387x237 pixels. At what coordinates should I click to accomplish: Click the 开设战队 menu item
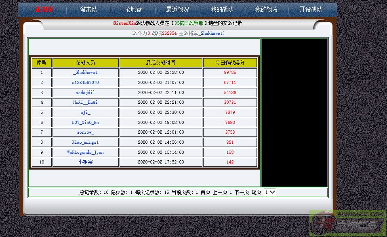click(x=311, y=9)
